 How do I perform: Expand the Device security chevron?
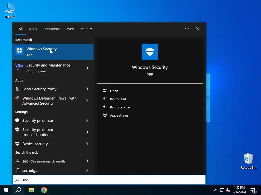pos(87,144)
